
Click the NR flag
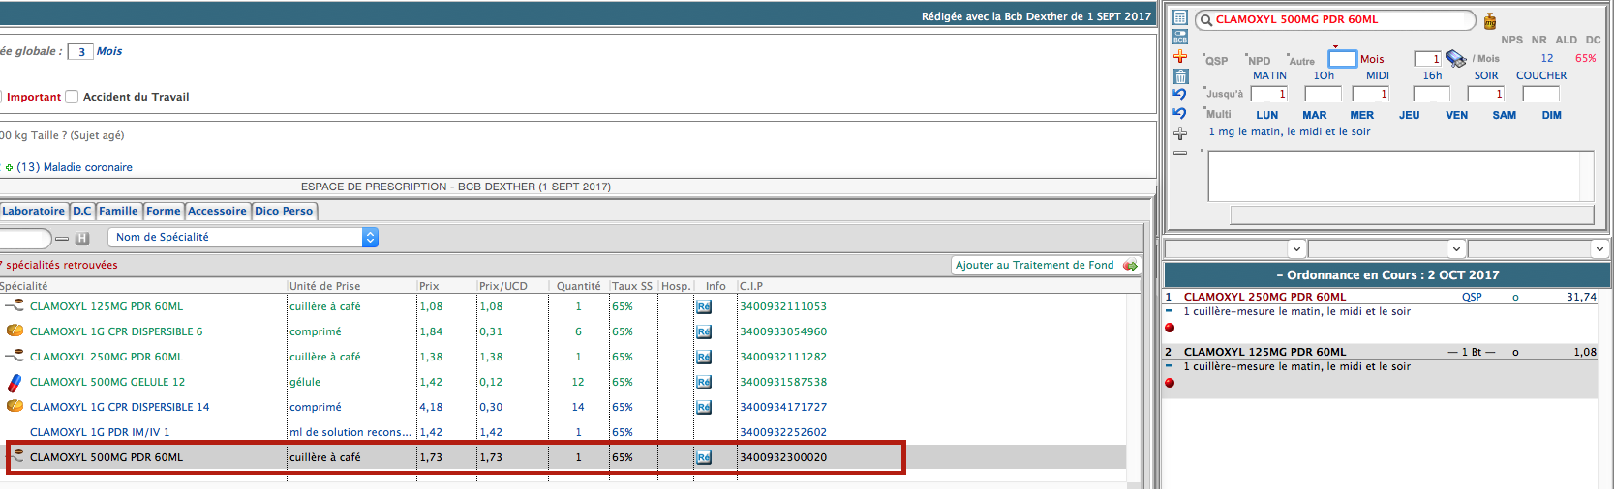pos(1539,41)
